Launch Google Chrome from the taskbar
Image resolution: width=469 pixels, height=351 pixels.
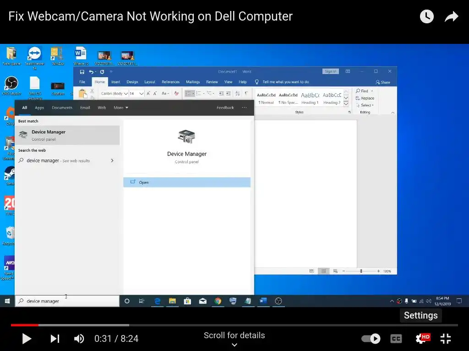click(x=218, y=301)
